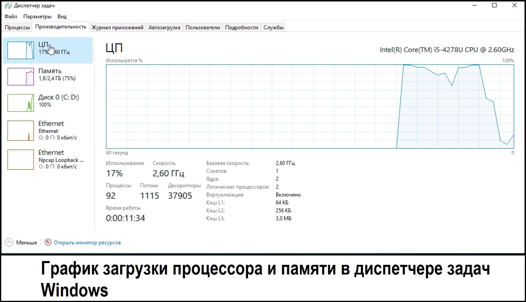The height and width of the screenshot is (302, 526).
Task: Select the Диск 0 mini graph thumbnail
Action: coord(21,103)
